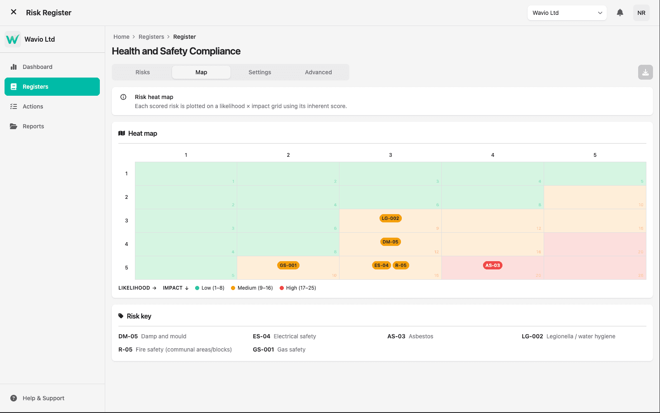Open the Settings tab
The height and width of the screenshot is (413, 660).
coord(260,72)
